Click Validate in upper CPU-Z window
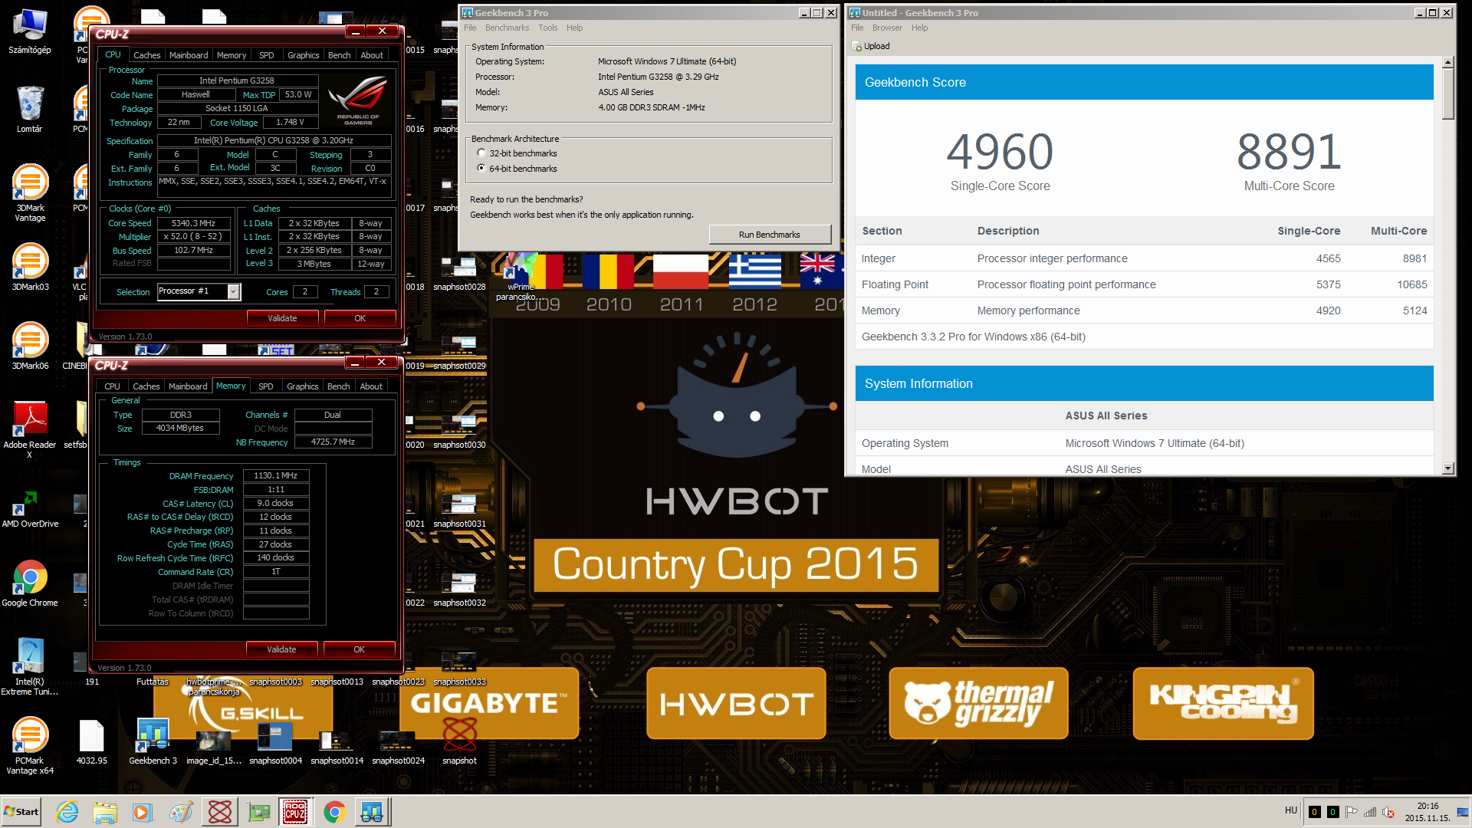1472x828 pixels. click(282, 318)
